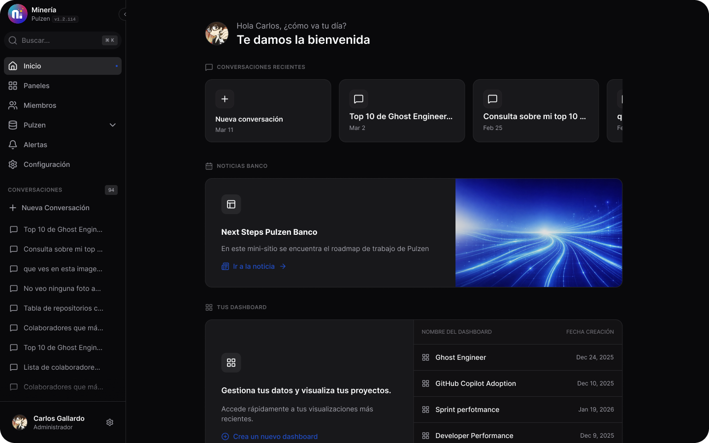Expand the Pulzen submenu chevron
The width and height of the screenshot is (709, 443).
coord(113,125)
